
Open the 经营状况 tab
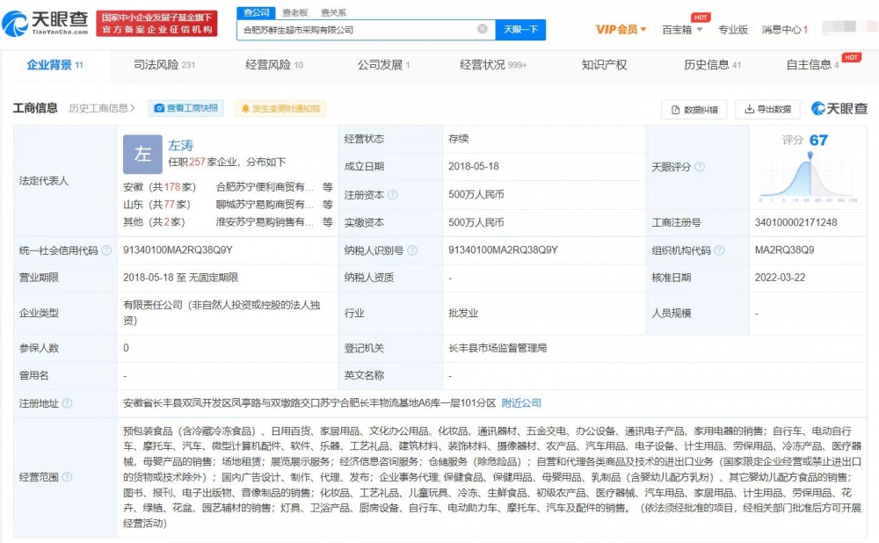click(x=493, y=65)
